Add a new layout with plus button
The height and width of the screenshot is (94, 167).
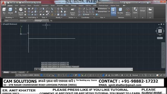(x=27, y=72)
